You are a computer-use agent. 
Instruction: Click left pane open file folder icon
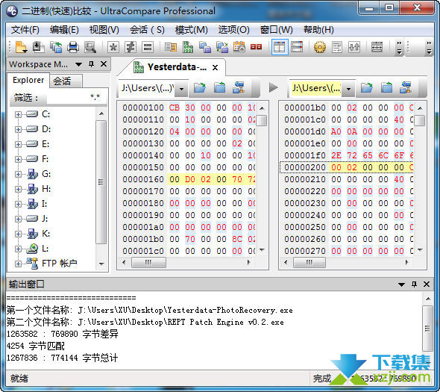(200, 87)
